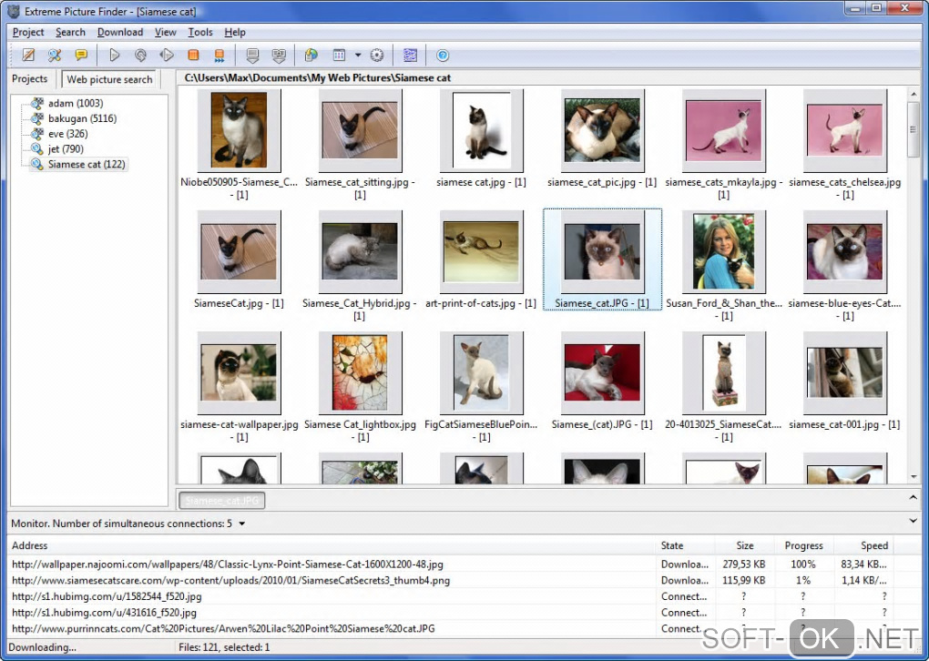Click the resume download double-arrow icon
The height and width of the screenshot is (661, 929).
[167, 55]
